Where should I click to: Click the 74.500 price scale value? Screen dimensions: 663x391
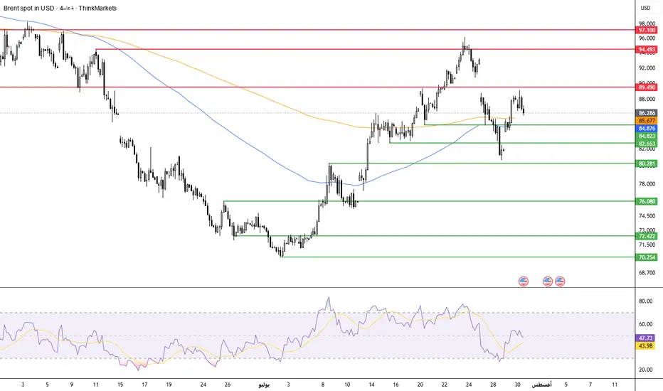pos(647,216)
